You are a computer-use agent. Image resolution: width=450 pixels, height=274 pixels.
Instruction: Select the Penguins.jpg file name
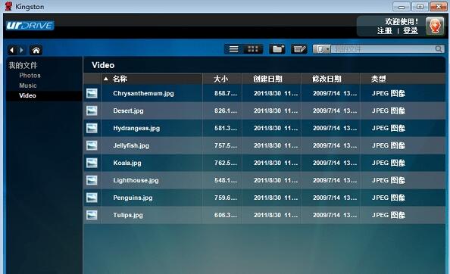[133, 198]
